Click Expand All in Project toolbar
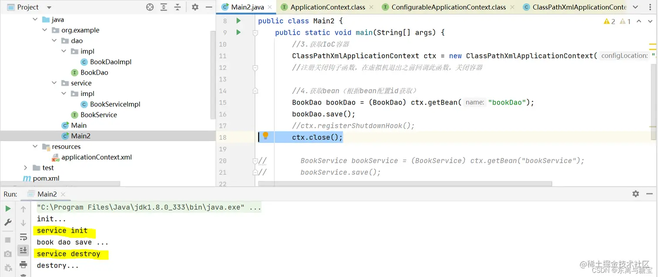Viewport: 658px width, 277px height. (164, 7)
